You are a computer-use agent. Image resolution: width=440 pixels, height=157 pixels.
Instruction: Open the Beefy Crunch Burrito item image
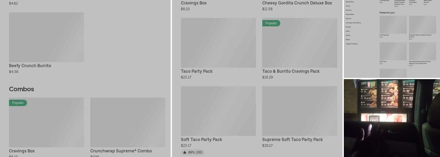coord(47,37)
